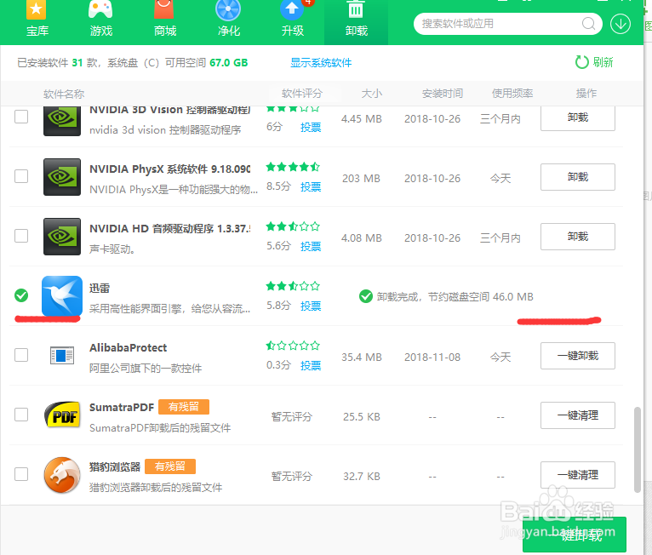Click the search magnifier icon

pyautogui.click(x=588, y=24)
